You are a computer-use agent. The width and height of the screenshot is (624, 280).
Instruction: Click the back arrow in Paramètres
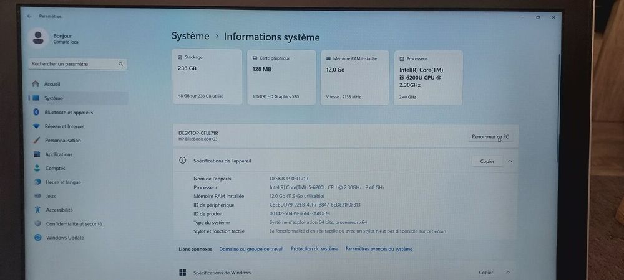pos(29,16)
